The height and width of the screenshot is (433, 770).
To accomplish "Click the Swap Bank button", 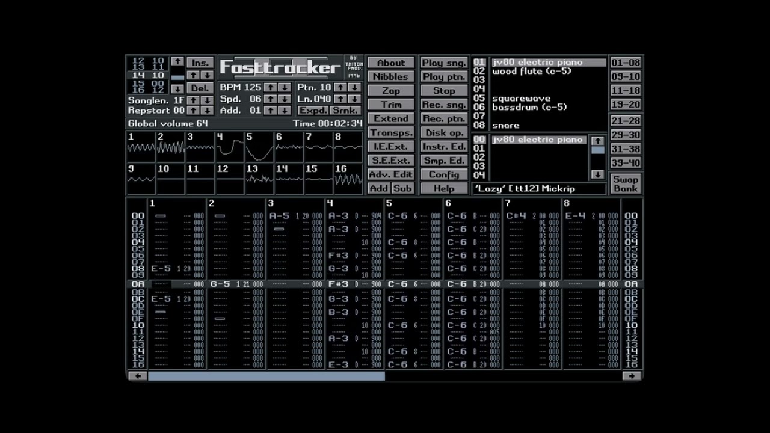I will (626, 183).
